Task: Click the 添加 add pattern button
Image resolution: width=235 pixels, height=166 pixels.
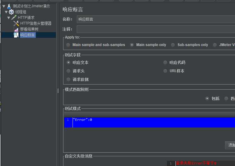Action: (230, 145)
